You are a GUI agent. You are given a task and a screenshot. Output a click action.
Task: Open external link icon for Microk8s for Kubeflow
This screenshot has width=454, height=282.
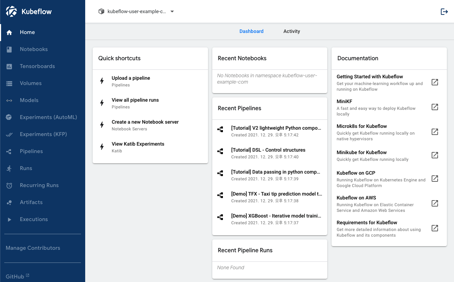click(434, 132)
